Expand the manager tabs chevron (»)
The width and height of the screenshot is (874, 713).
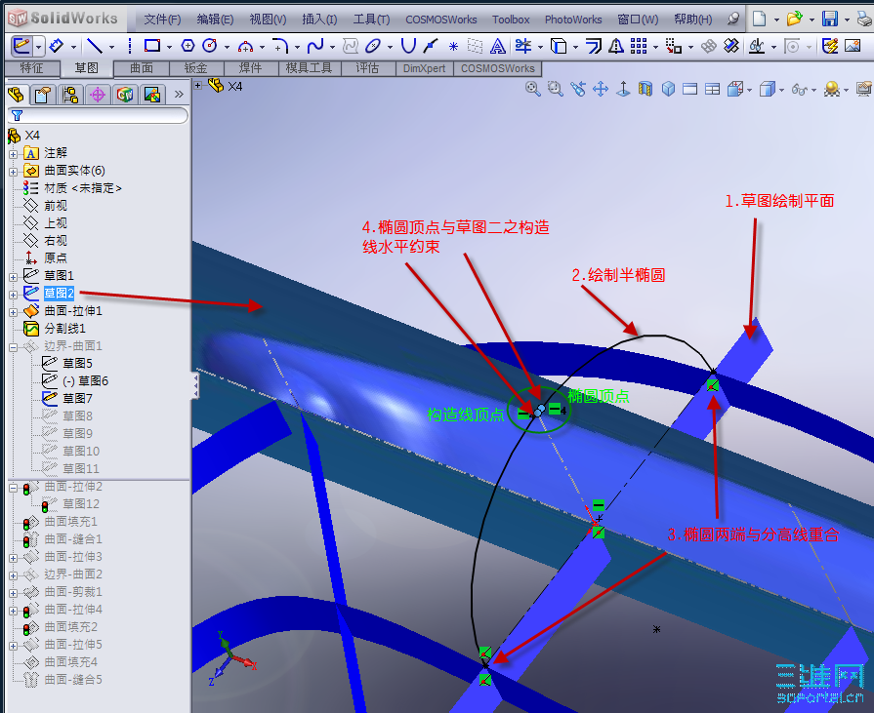[x=179, y=95]
